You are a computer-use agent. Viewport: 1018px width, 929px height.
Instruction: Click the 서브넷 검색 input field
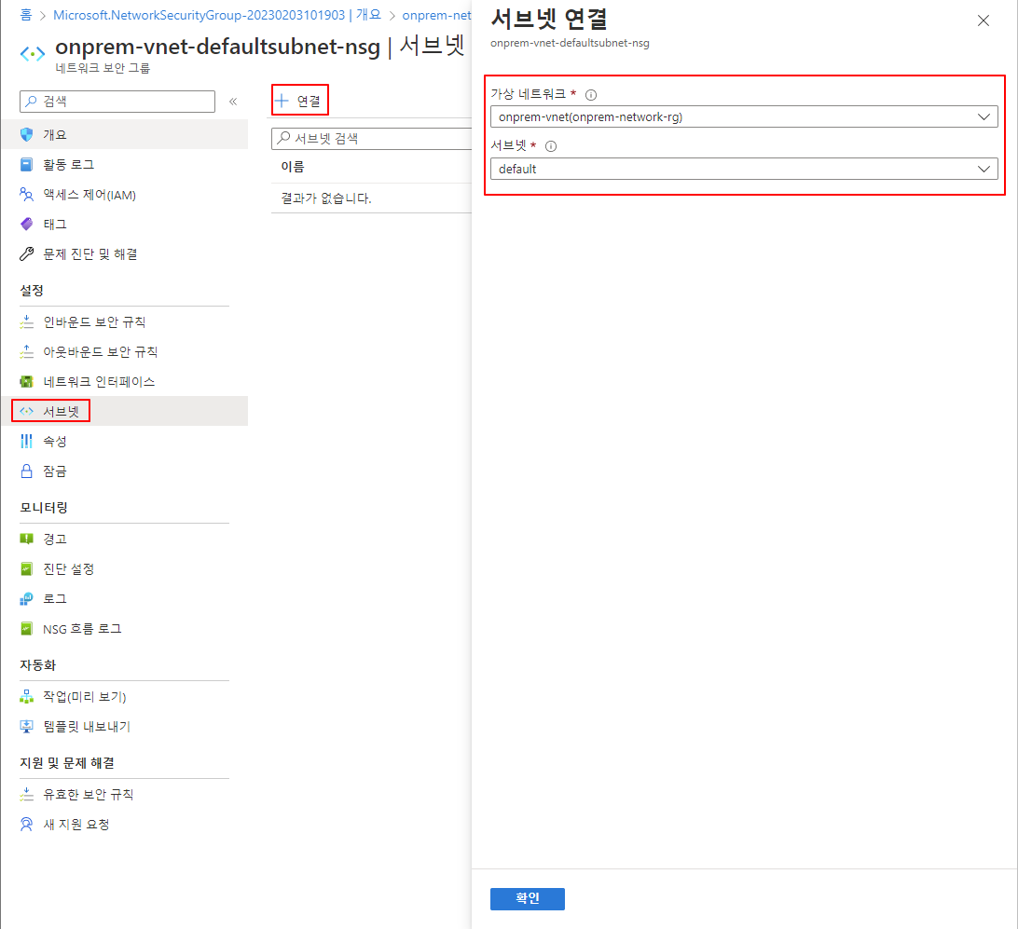(x=371, y=138)
